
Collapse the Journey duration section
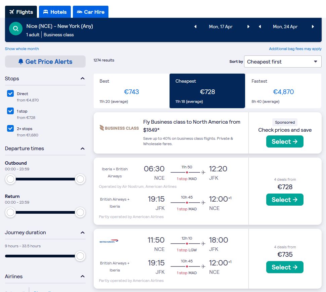pyautogui.click(x=83, y=233)
